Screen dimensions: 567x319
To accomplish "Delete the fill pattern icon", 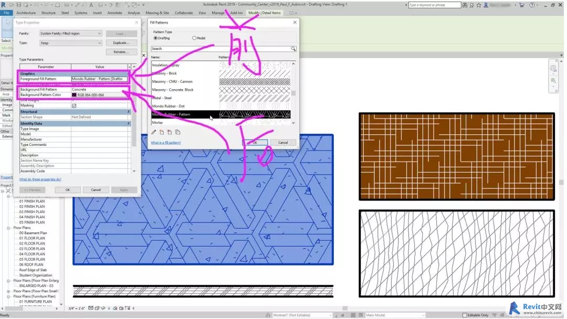I will coord(170,132).
